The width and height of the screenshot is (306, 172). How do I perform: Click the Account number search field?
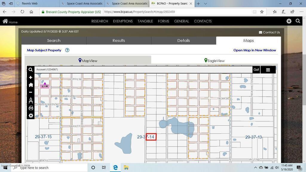click(143, 70)
